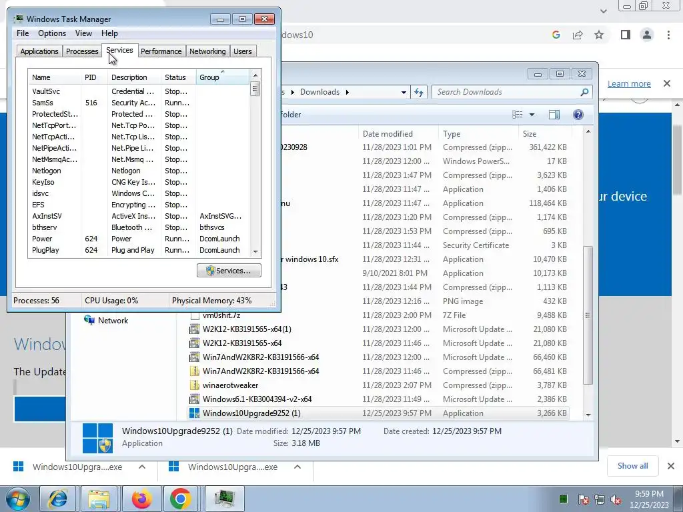Close the Chrome downloads bar
This screenshot has width=683, height=512.
click(x=671, y=466)
